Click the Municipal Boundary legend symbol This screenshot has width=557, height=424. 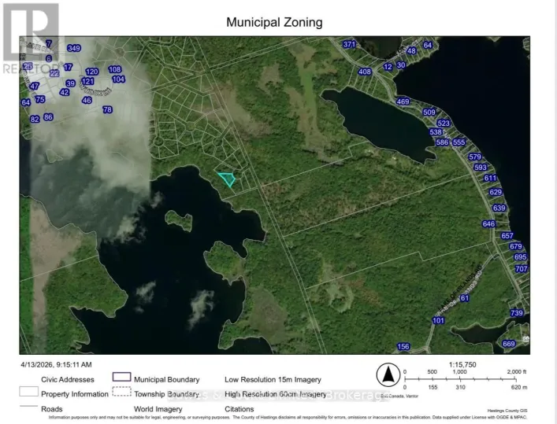coord(121,379)
